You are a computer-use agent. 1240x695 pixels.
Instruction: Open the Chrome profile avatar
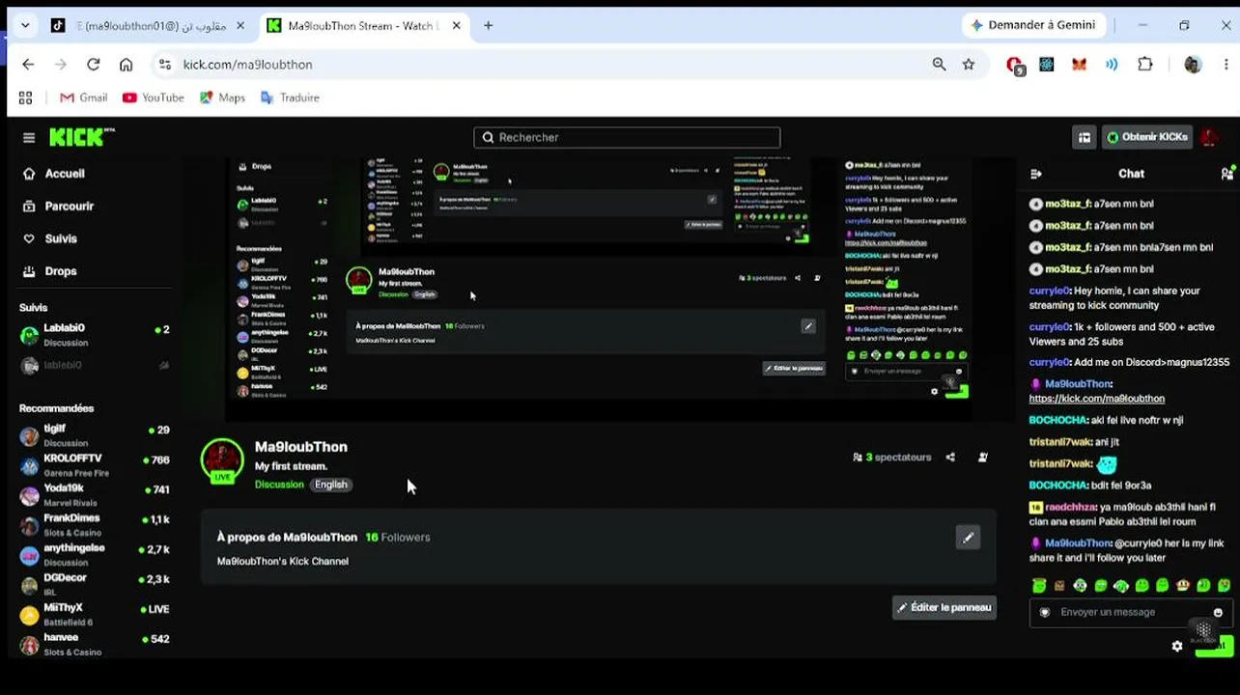tap(1193, 65)
